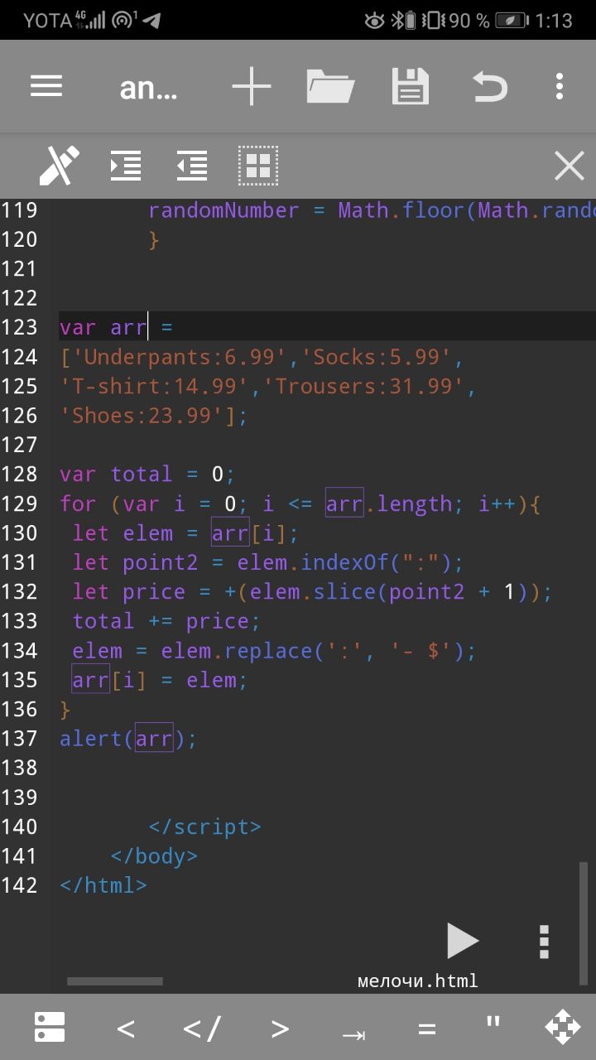Tap 'arr[i] = elem;' on line 135
This screenshot has height=1060, width=596.
click(160, 681)
